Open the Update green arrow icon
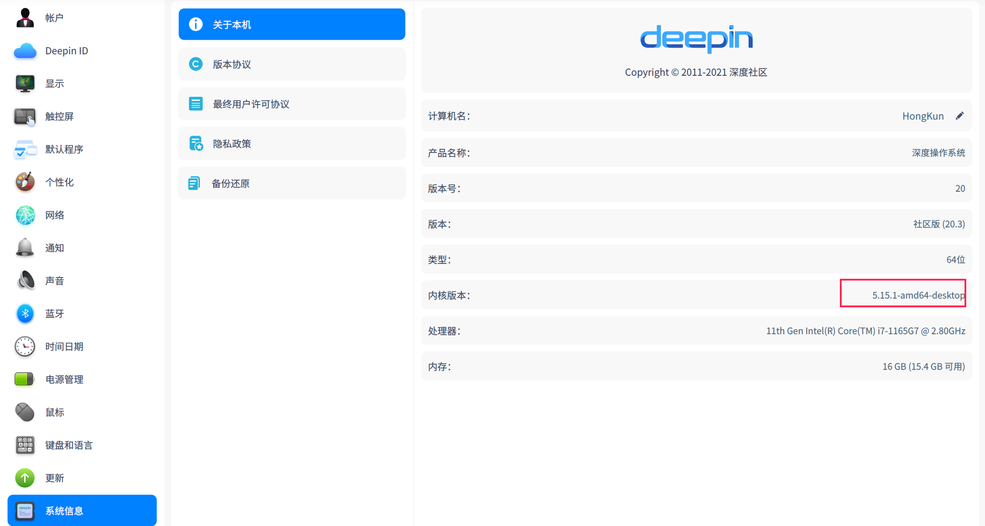 (x=25, y=478)
